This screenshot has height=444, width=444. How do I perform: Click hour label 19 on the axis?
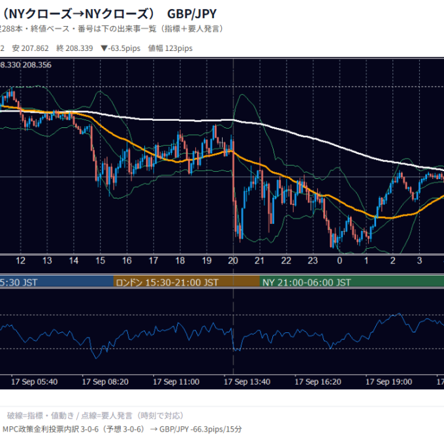point(207,261)
